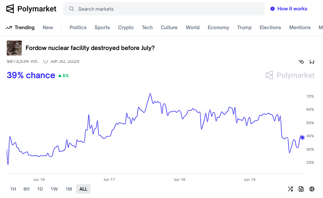
Task: Click the search magnifier icon
Action: tap(72, 9)
